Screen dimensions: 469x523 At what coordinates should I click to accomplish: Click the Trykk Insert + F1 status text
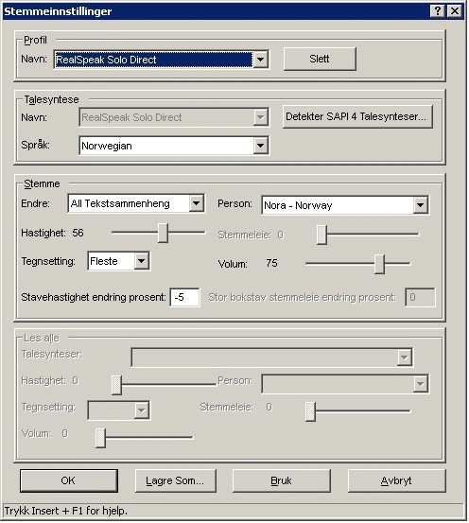(65, 511)
